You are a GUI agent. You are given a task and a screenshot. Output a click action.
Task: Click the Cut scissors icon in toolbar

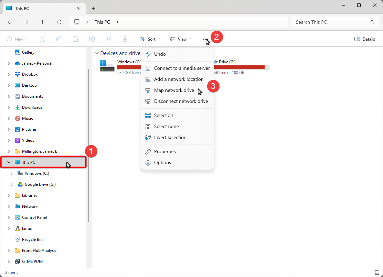(x=42, y=39)
